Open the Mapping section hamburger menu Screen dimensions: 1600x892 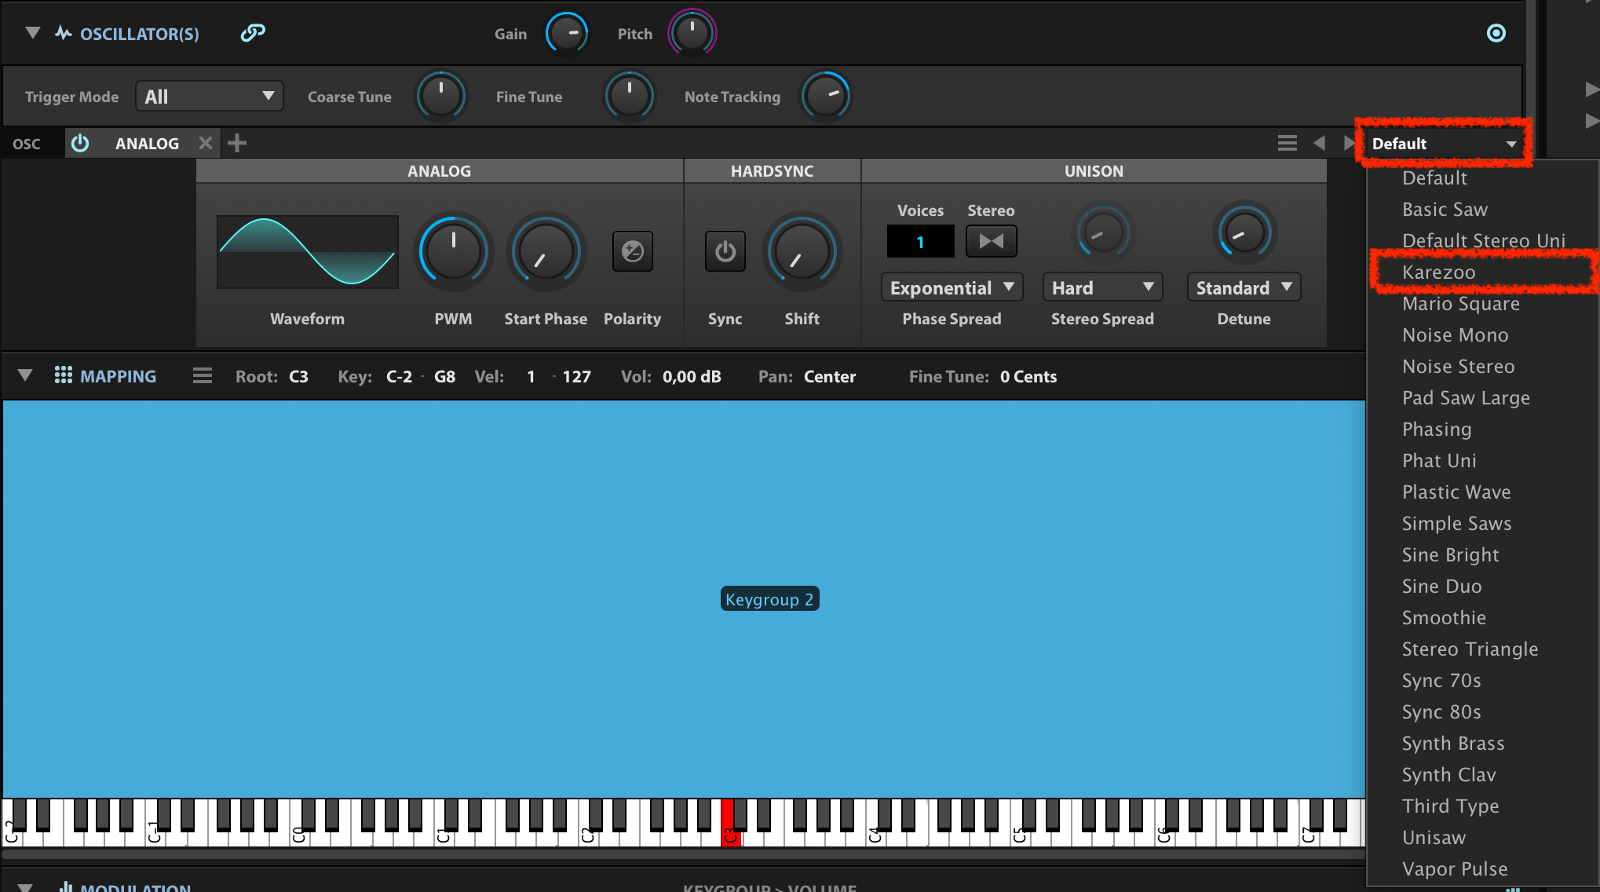(203, 376)
